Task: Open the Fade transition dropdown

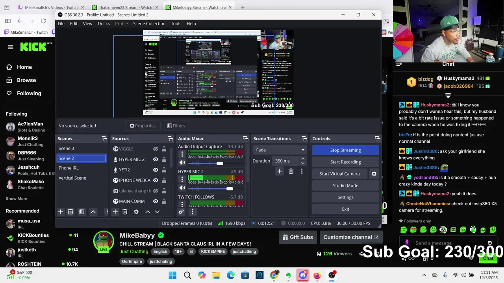Action: 280,150
